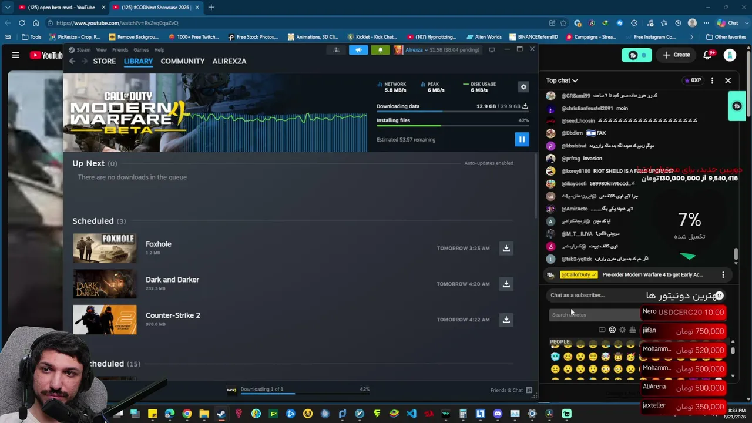
Task: Click the browser address bar URL
Action: click(117, 23)
